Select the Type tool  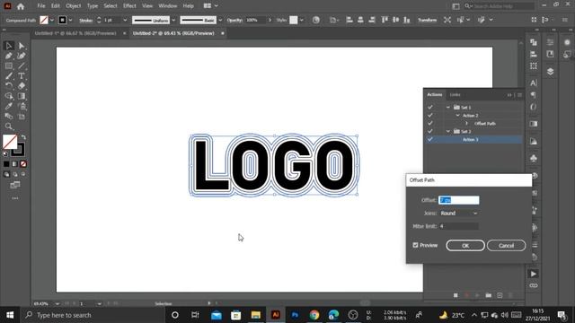coord(22,76)
